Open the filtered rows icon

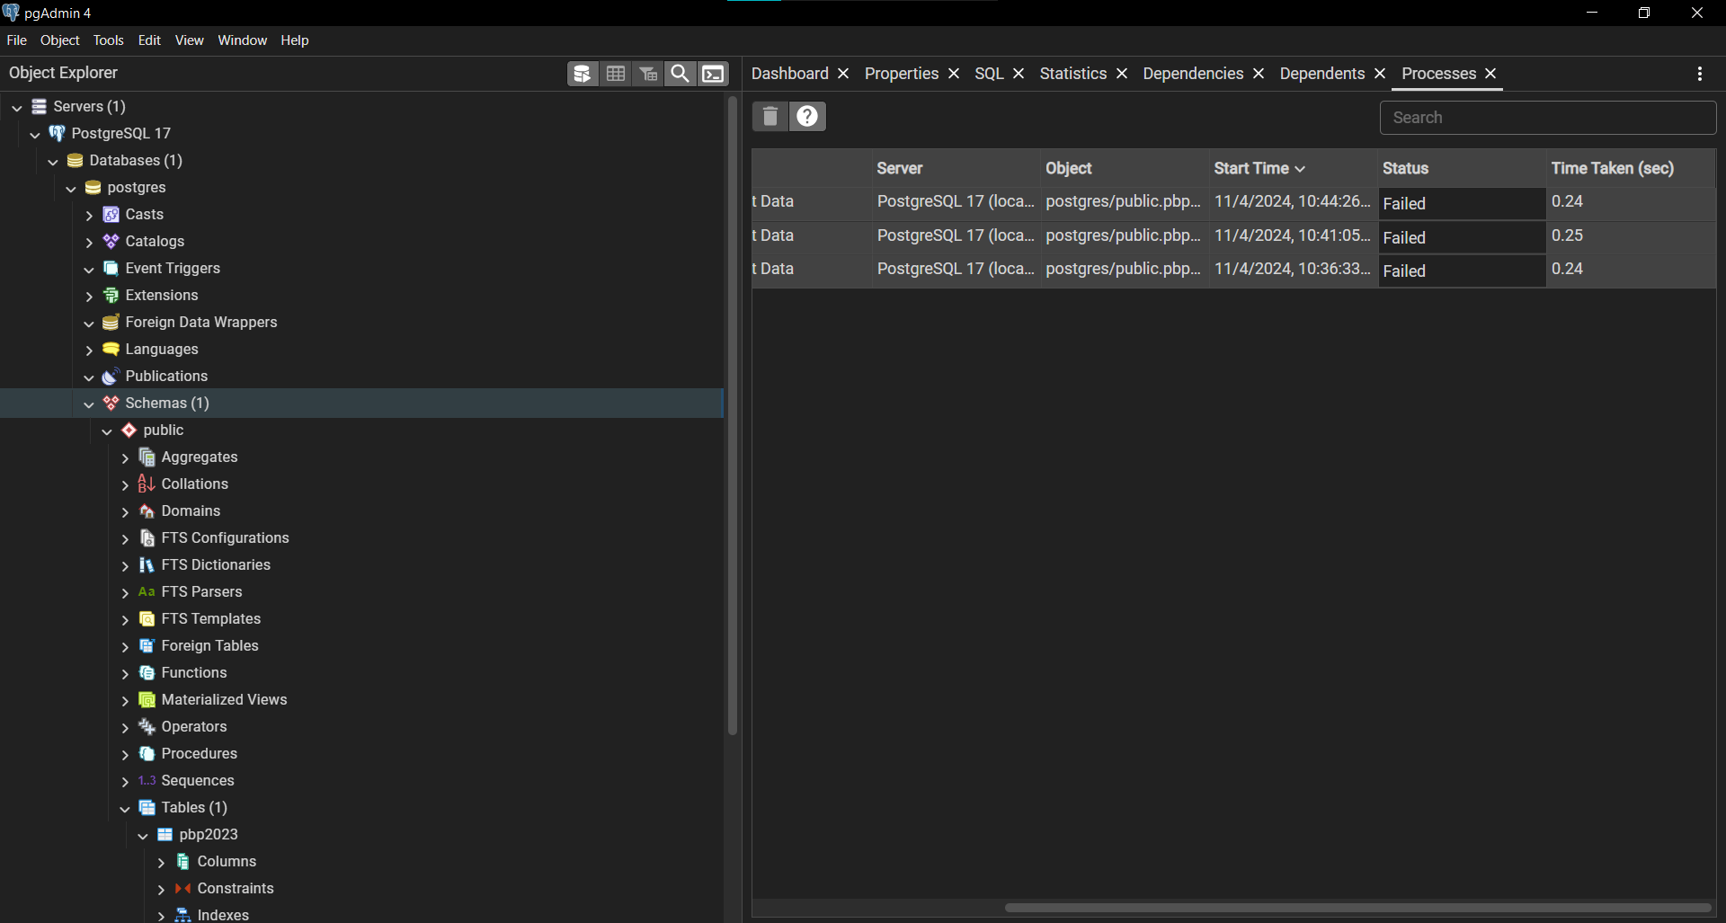tap(648, 73)
